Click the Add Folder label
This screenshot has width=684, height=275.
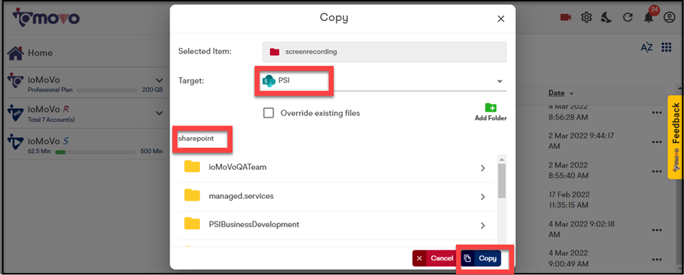[490, 118]
